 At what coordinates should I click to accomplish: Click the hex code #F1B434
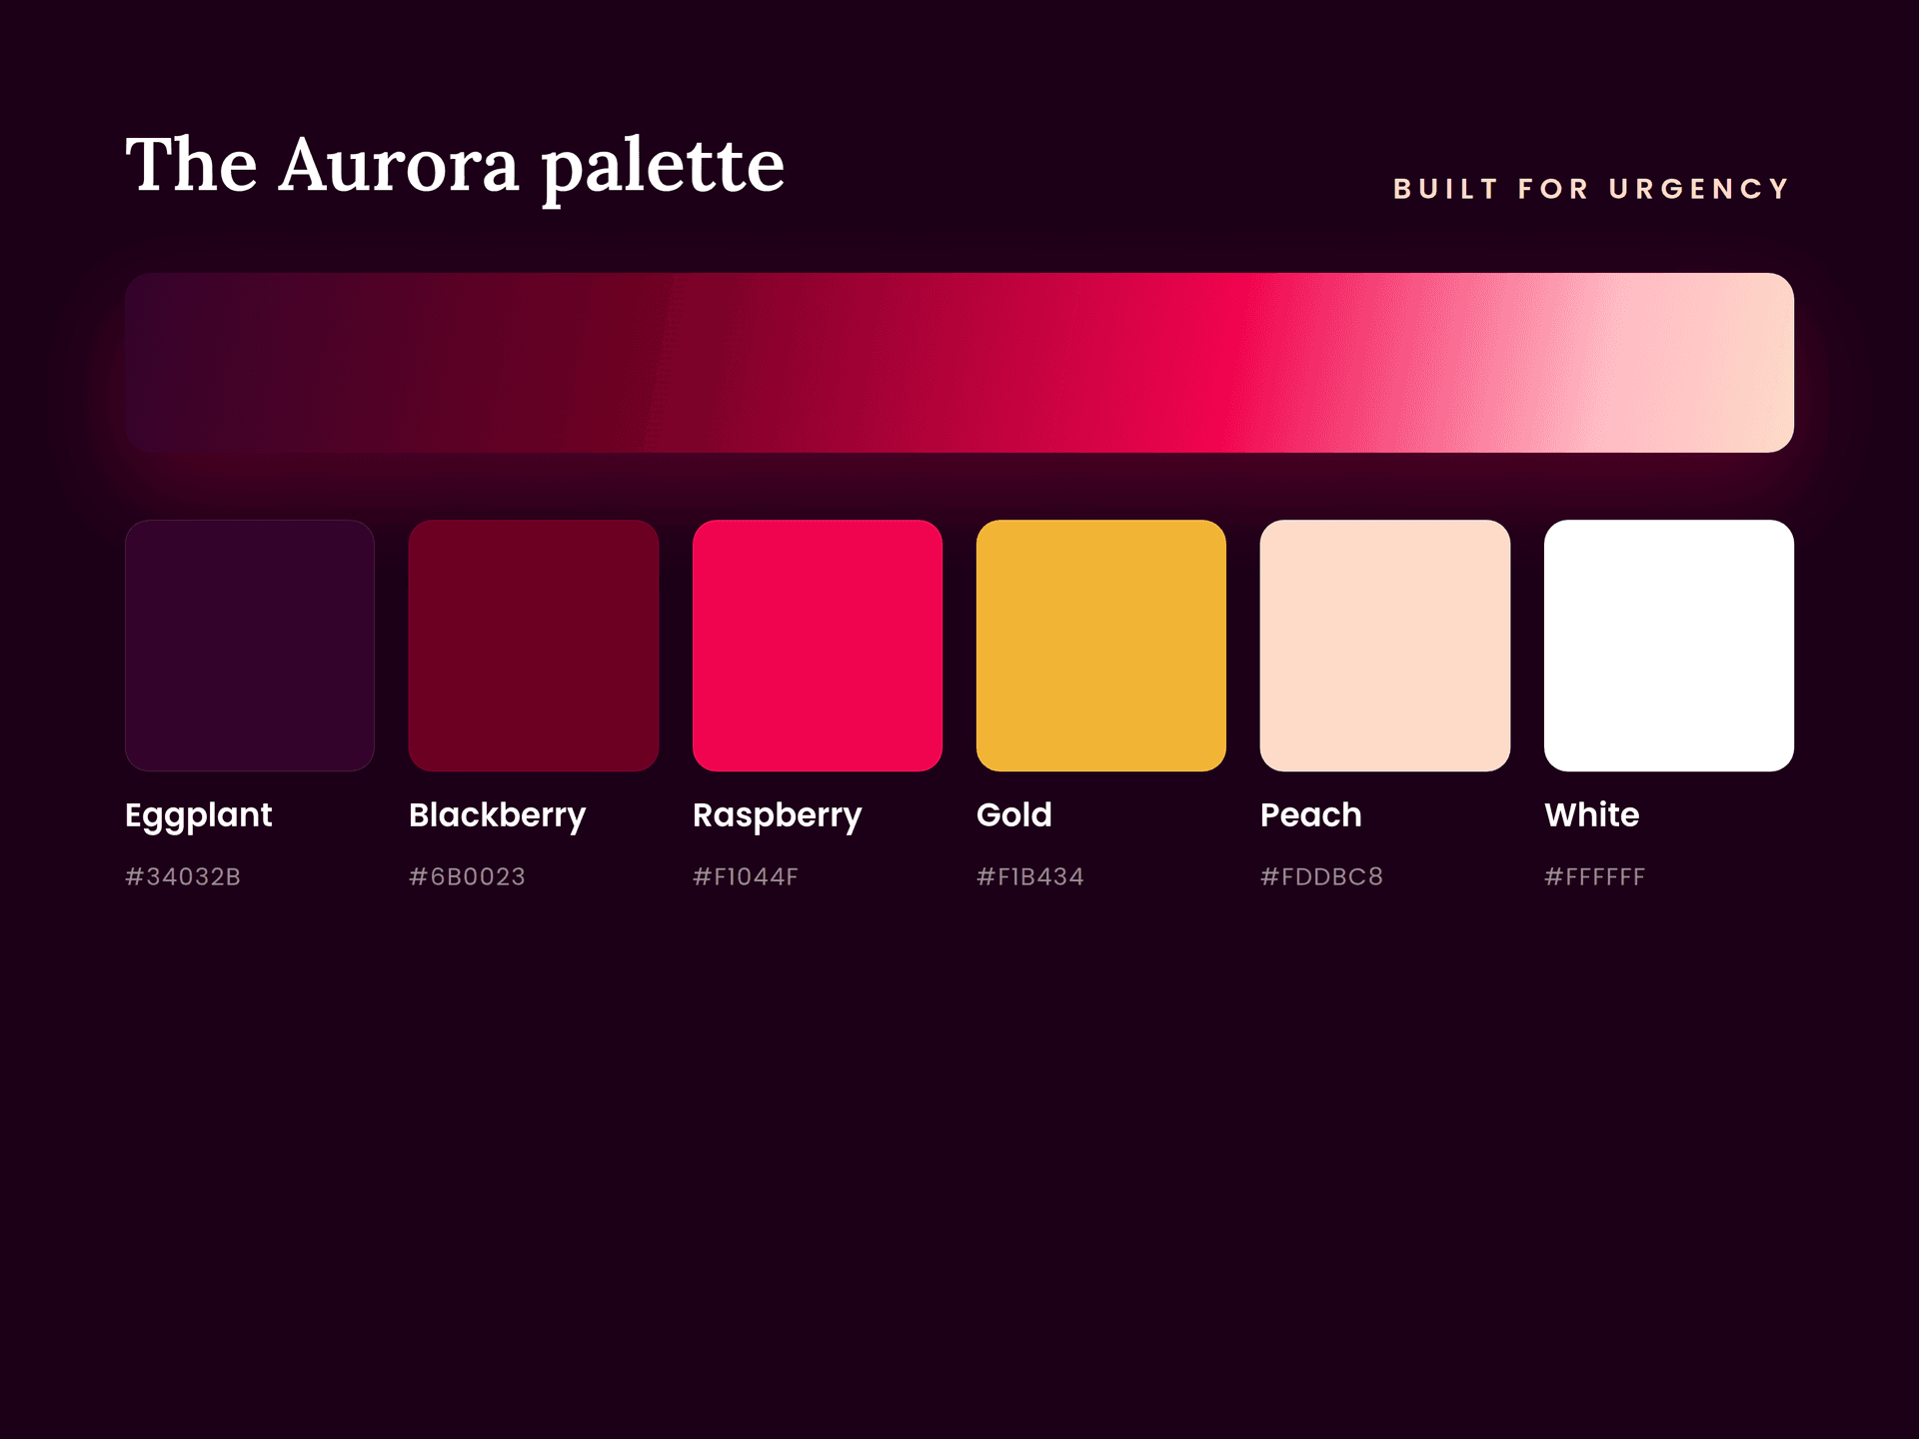click(1030, 876)
